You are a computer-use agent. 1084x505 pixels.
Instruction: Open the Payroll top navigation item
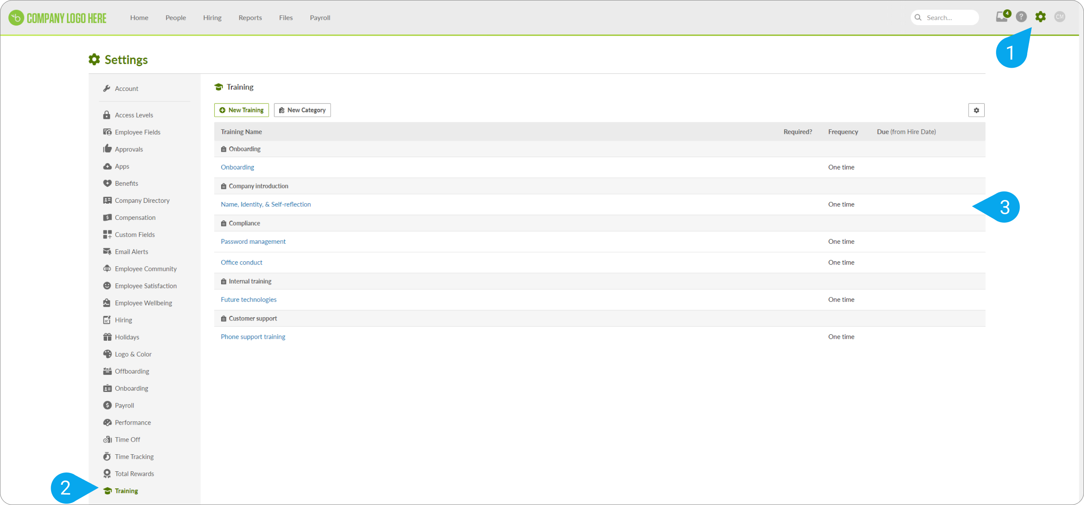(x=320, y=18)
